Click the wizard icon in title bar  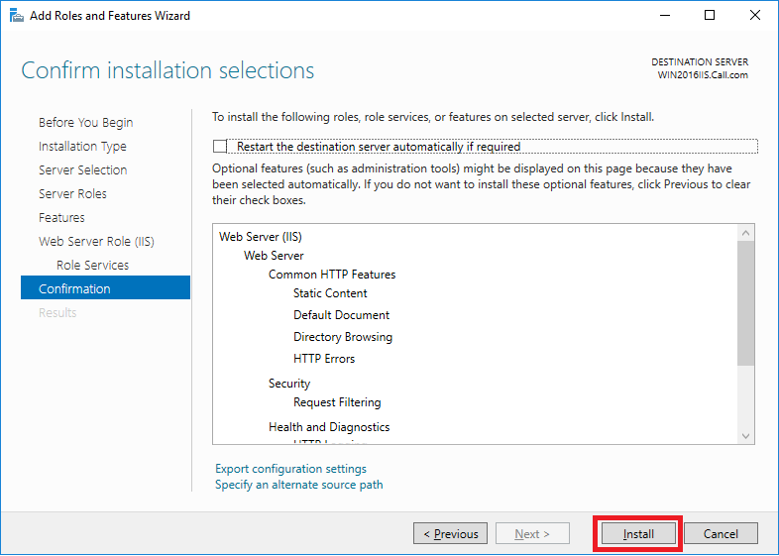17,16
